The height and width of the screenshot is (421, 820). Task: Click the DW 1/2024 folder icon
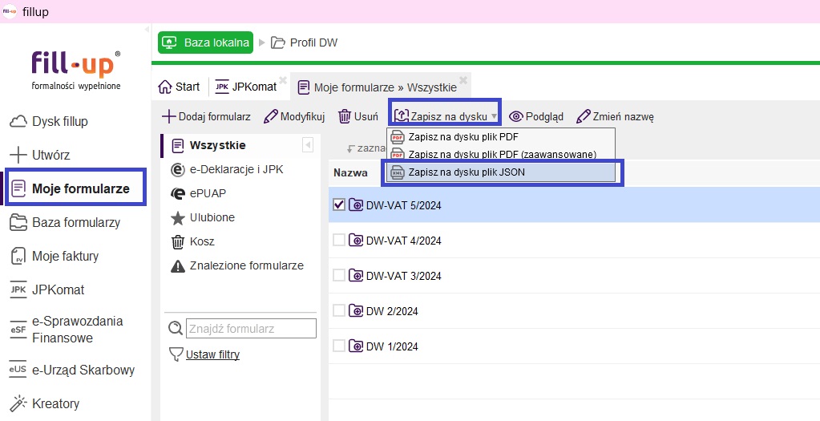[x=356, y=346]
